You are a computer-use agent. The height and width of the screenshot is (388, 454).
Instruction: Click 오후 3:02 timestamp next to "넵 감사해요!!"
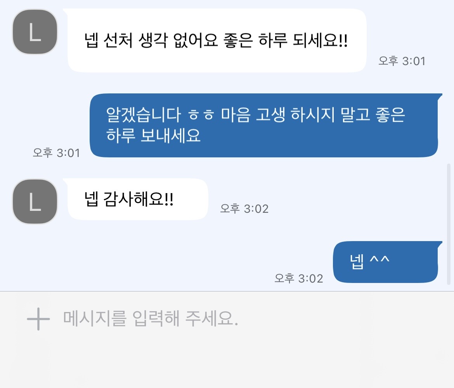(244, 209)
